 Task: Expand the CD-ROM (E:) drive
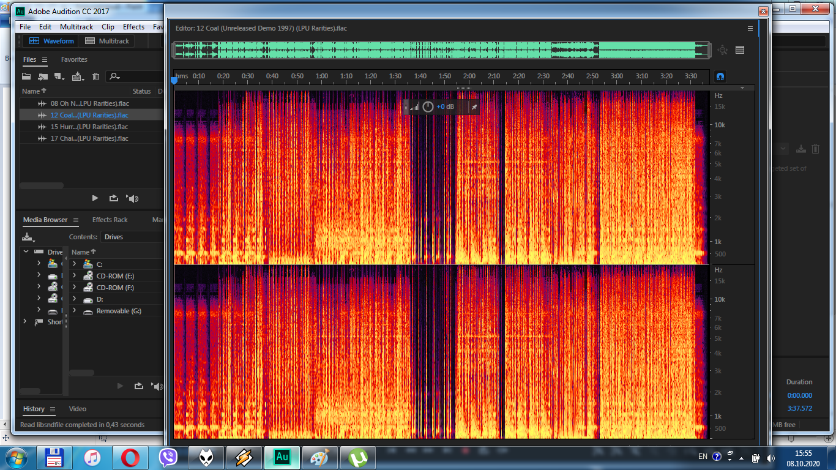point(74,276)
